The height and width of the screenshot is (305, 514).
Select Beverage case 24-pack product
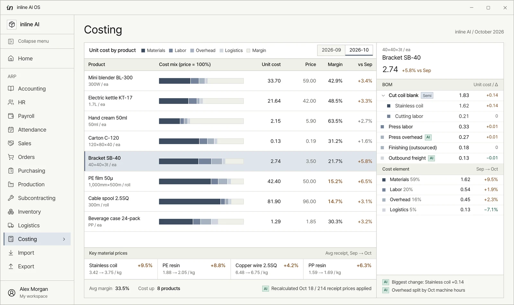click(x=230, y=222)
